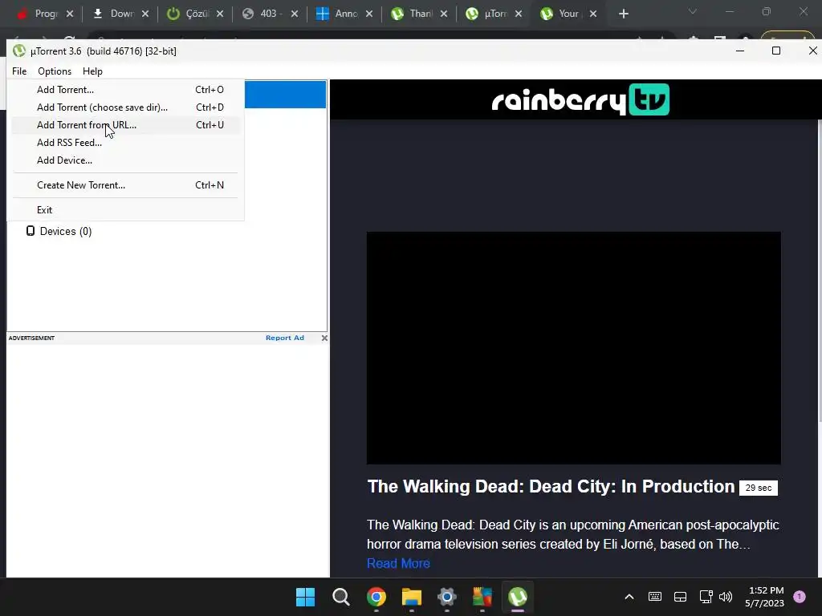Viewport: 822px width, 616px height.
Task: Click the network tray icon
Action: (706, 597)
